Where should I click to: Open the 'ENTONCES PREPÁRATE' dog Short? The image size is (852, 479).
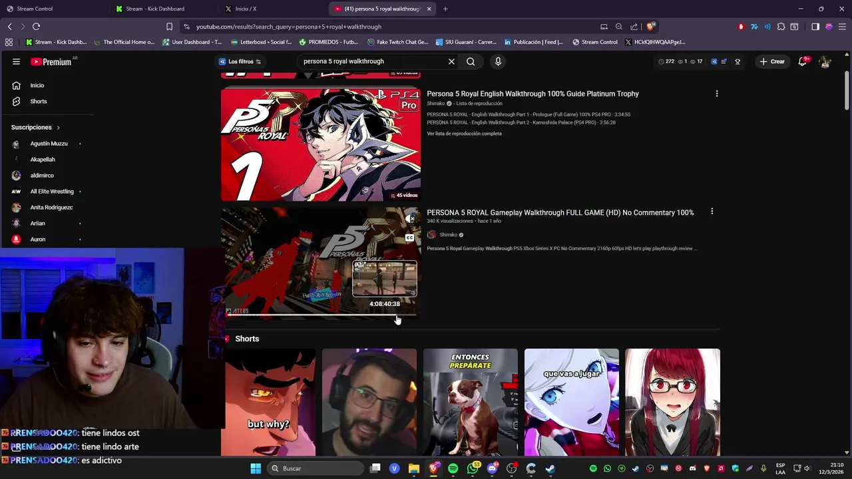471,402
